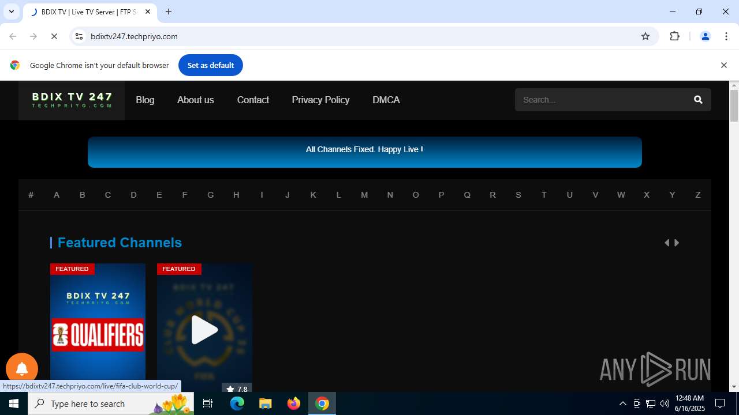739x415 pixels.
Task: Close the BDIX TV browser tab
Action: pyautogui.click(x=148, y=12)
